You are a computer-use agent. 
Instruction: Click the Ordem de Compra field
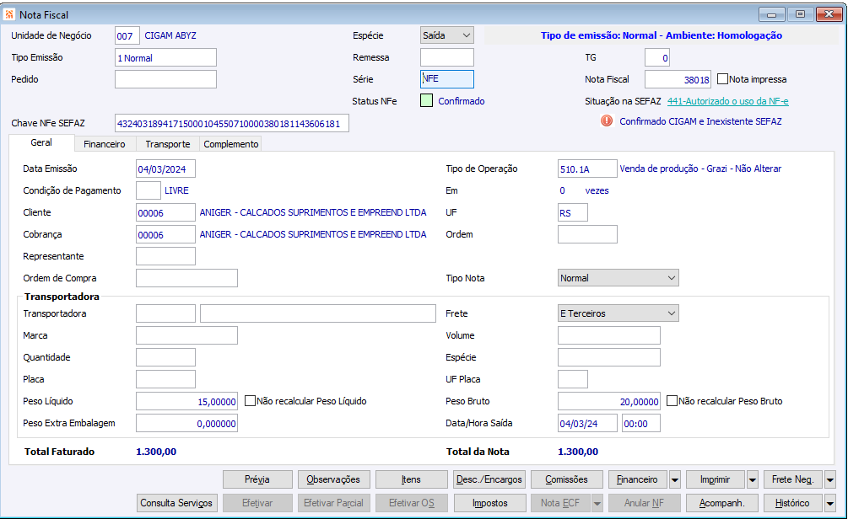(x=186, y=277)
